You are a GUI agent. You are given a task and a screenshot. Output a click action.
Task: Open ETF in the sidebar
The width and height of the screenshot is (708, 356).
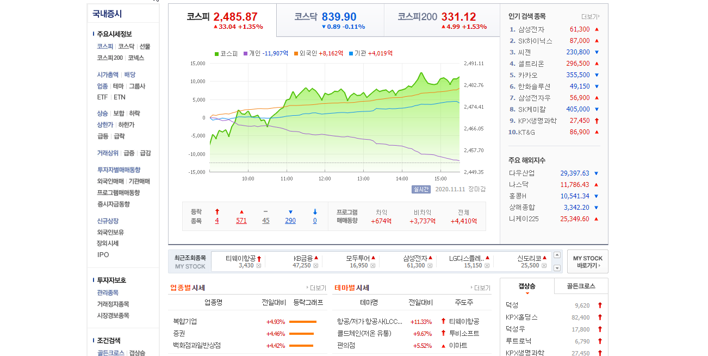pos(103,97)
